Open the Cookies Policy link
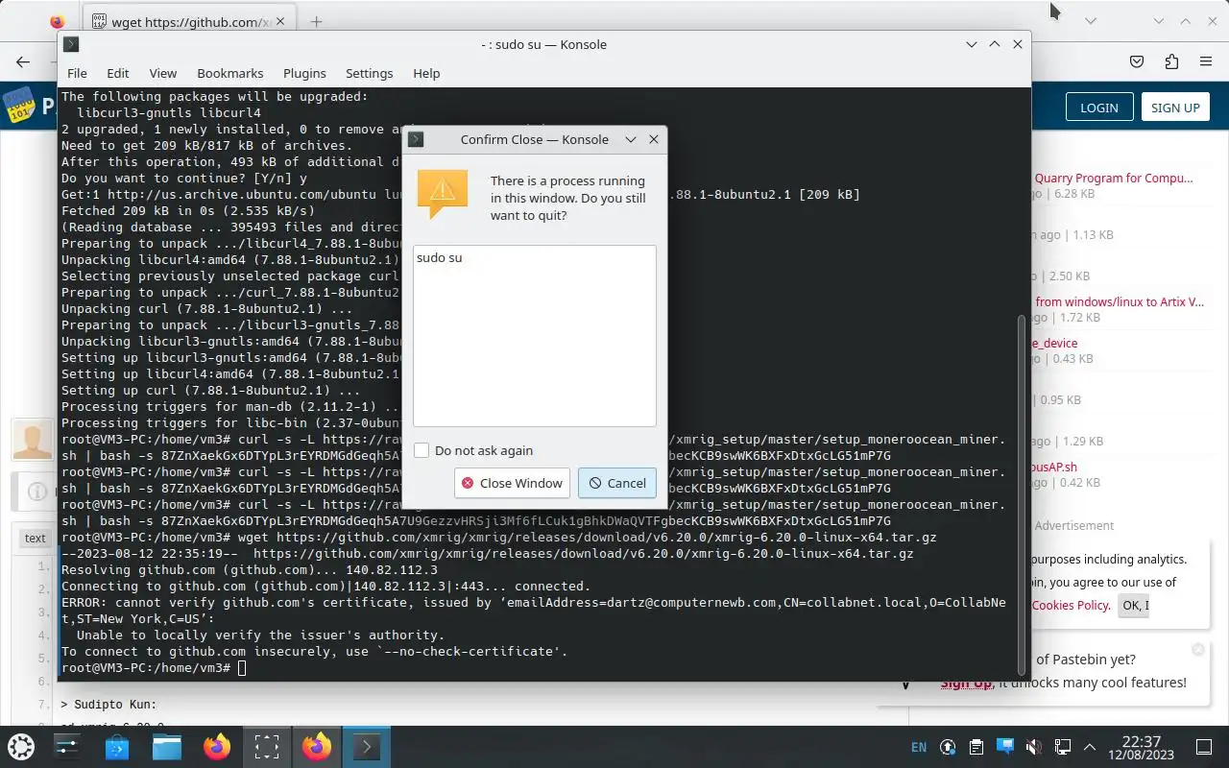The height and width of the screenshot is (768, 1229). click(1071, 605)
